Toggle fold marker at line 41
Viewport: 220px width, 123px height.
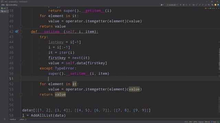pyautogui.click(x=21, y=26)
